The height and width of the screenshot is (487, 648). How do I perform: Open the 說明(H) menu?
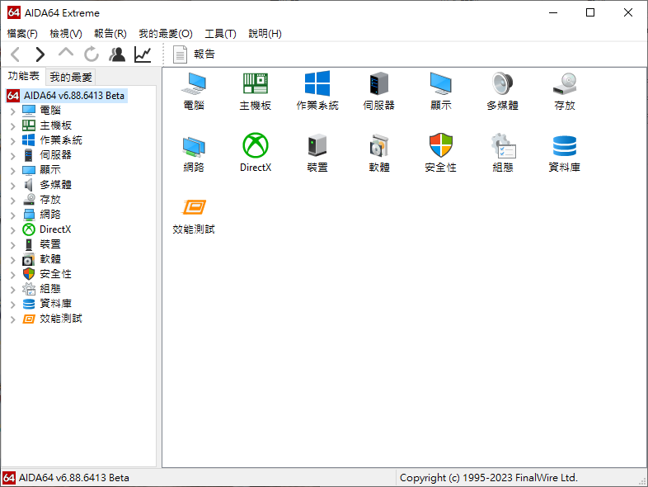point(265,34)
